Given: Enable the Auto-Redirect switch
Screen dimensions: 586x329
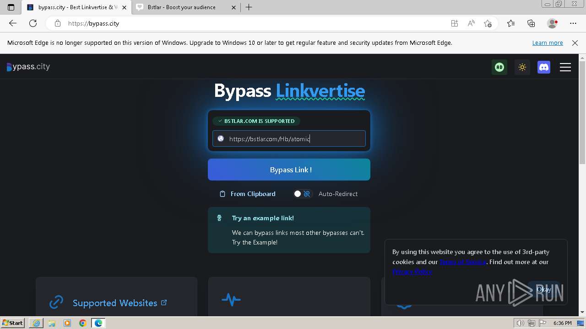Looking at the screenshot, I should 303,194.
